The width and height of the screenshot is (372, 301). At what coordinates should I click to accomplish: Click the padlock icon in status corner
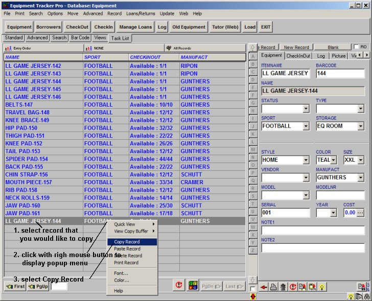click(x=367, y=296)
